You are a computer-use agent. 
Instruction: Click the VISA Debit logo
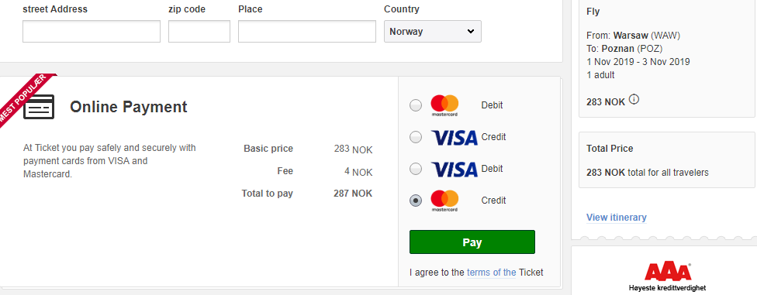454,170
